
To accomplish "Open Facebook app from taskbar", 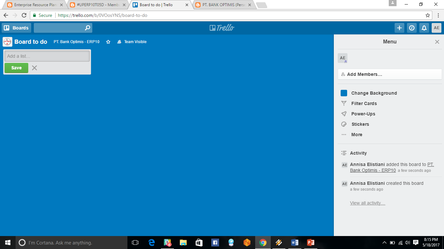I will (x=215, y=243).
